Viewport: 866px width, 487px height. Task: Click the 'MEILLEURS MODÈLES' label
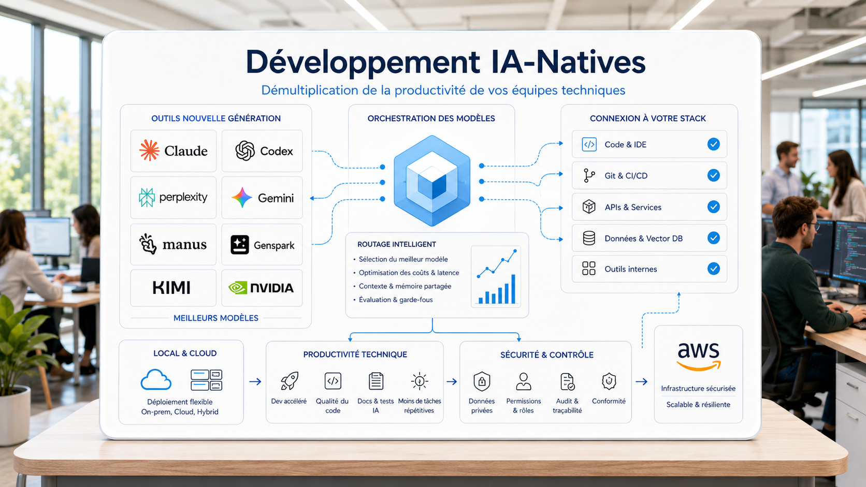click(216, 318)
